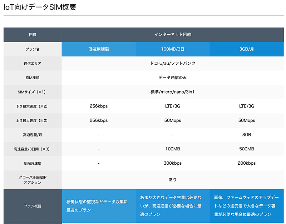Select the 100MB cell in 高速容量/3日間 row
The height and width of the screenshot is (224, 286).
[173, 149]
